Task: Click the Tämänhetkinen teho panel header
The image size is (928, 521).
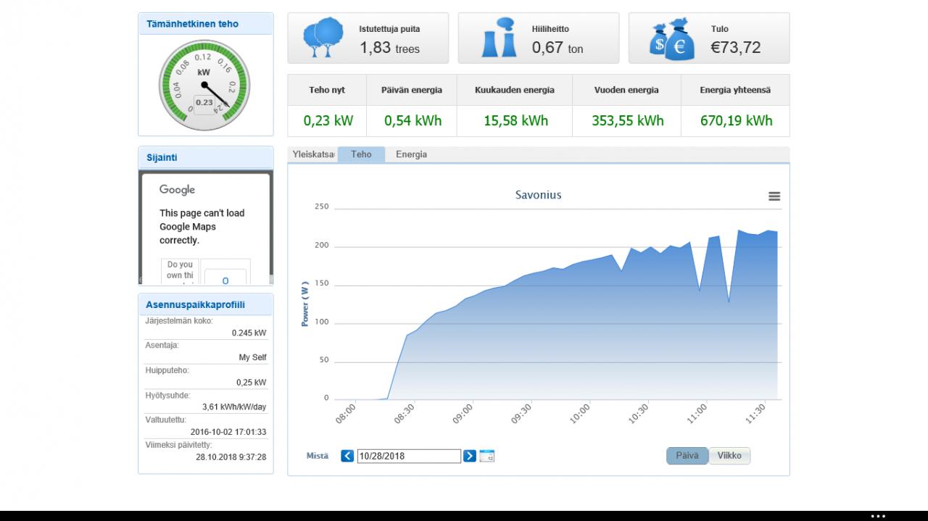Action: click(x=206, y=24)
